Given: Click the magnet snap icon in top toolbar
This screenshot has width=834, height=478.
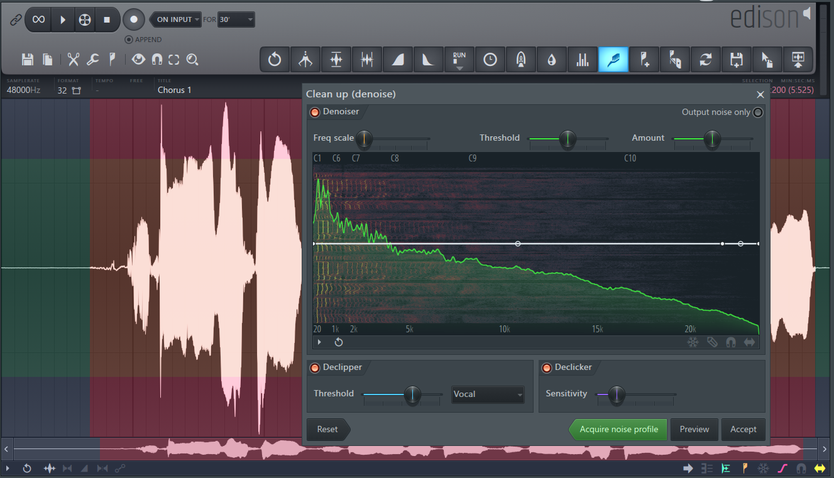Looking at the screenshot, I should tap(157, 60).
